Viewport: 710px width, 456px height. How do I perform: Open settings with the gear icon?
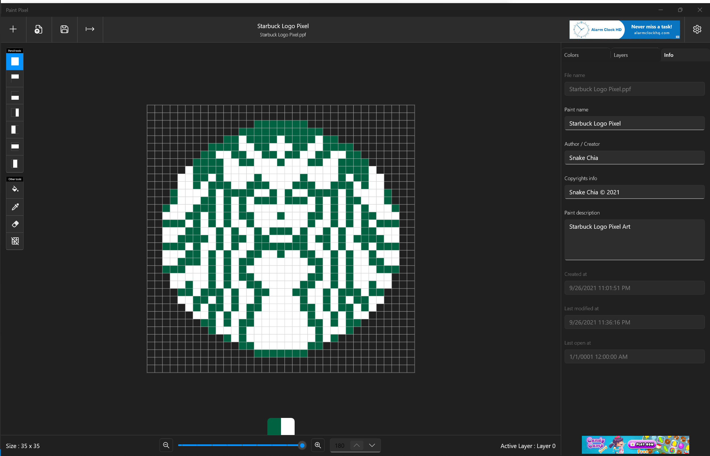697,29
